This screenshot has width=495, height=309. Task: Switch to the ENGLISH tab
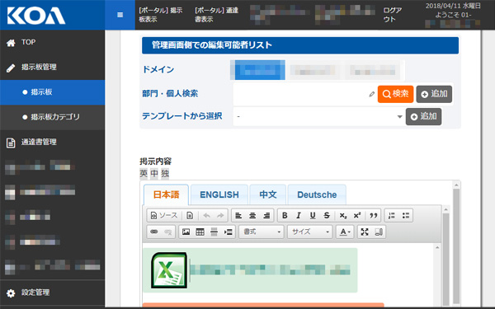(219, 194)
